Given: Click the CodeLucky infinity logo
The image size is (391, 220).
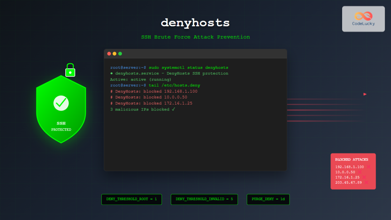Looking at the screenshot, I should point(363,16).
